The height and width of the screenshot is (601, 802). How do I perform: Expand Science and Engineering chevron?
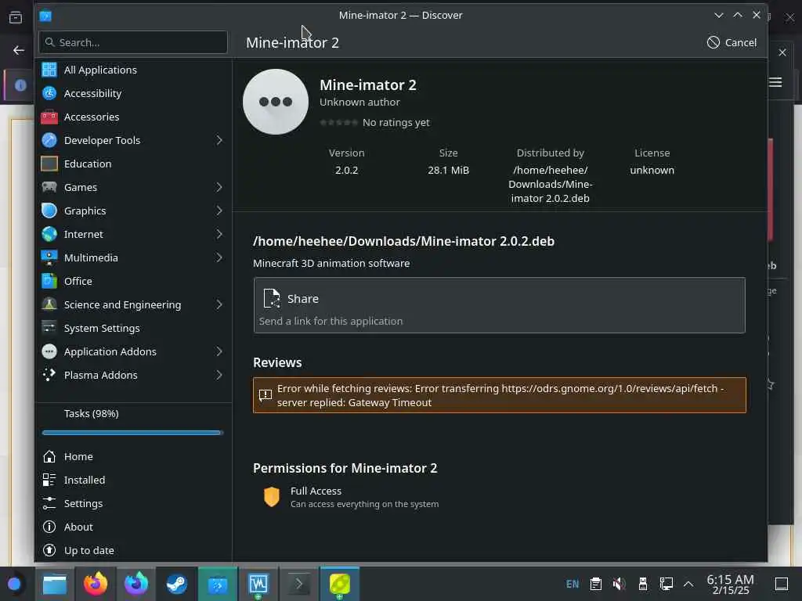(x=219, y=304)
